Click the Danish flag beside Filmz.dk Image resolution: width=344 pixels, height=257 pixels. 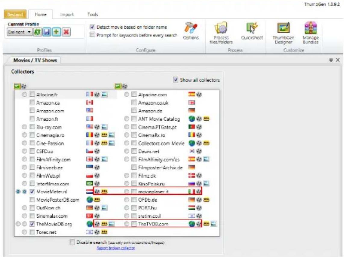(x=191, y=175)
